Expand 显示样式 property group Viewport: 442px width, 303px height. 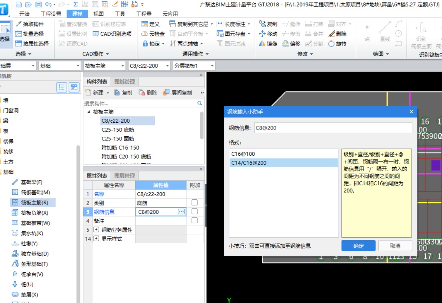(x=96, y=239)
